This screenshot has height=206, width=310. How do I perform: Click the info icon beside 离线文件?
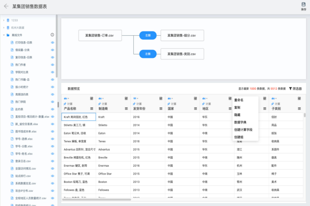point(52,35)
